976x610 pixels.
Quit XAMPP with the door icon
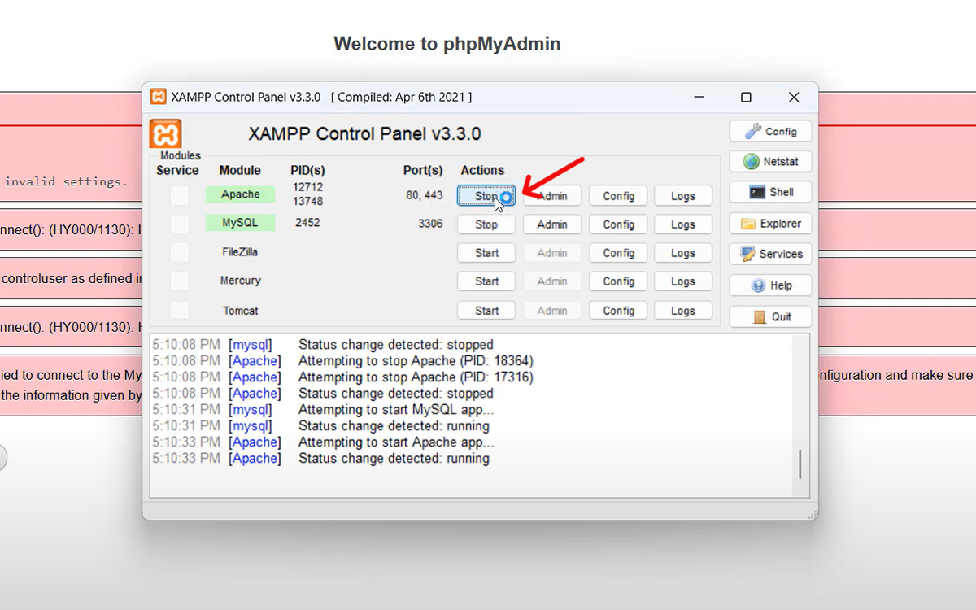pos(770,316)
